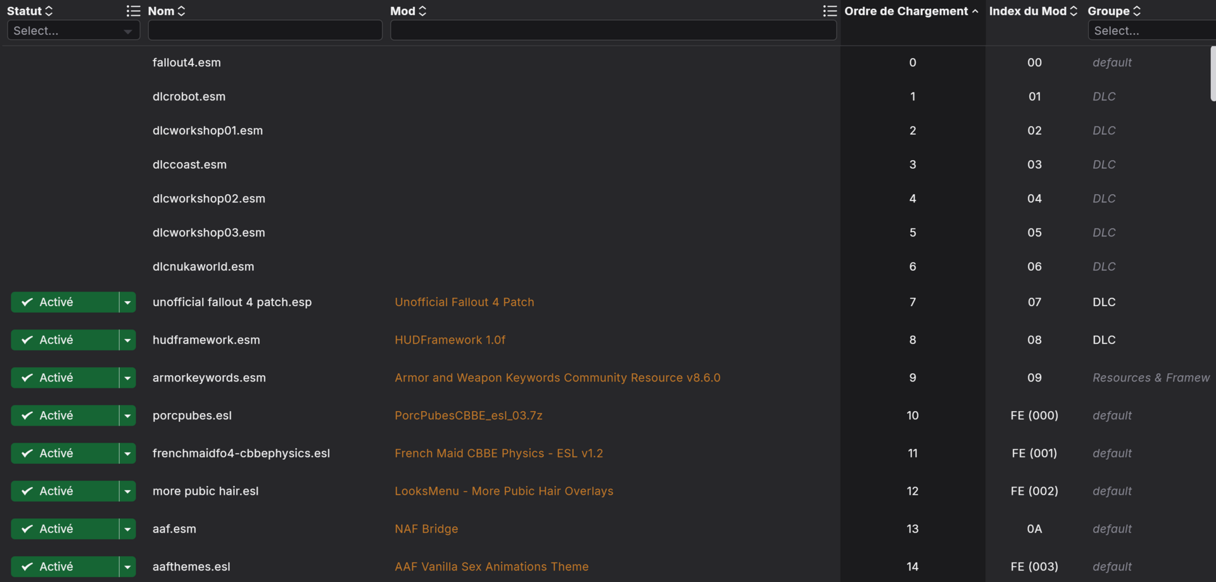1216x582 pixels.
Task: Open status arrow for armorkeywords.esm
Action: pos(127,378)
